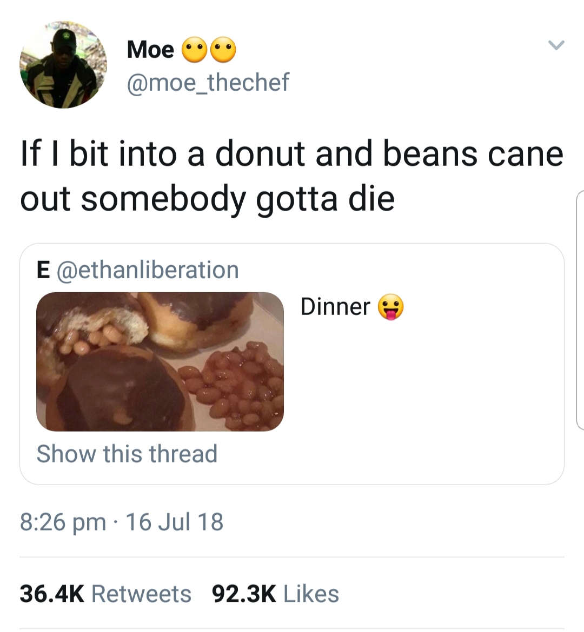Click the tweet text about donut and beans
Screen dimensions: 584x632
point(291,154)
